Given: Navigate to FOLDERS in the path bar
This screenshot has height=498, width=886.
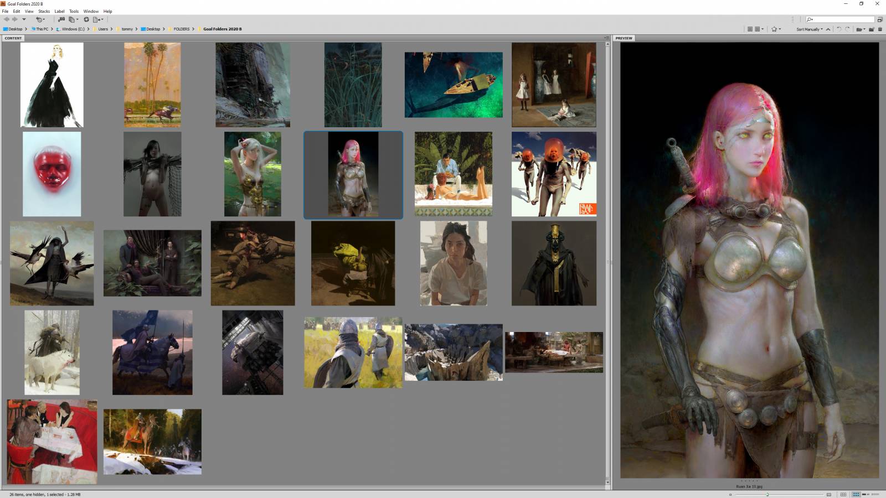Looking at the screenshot, I should pos(181,29).
